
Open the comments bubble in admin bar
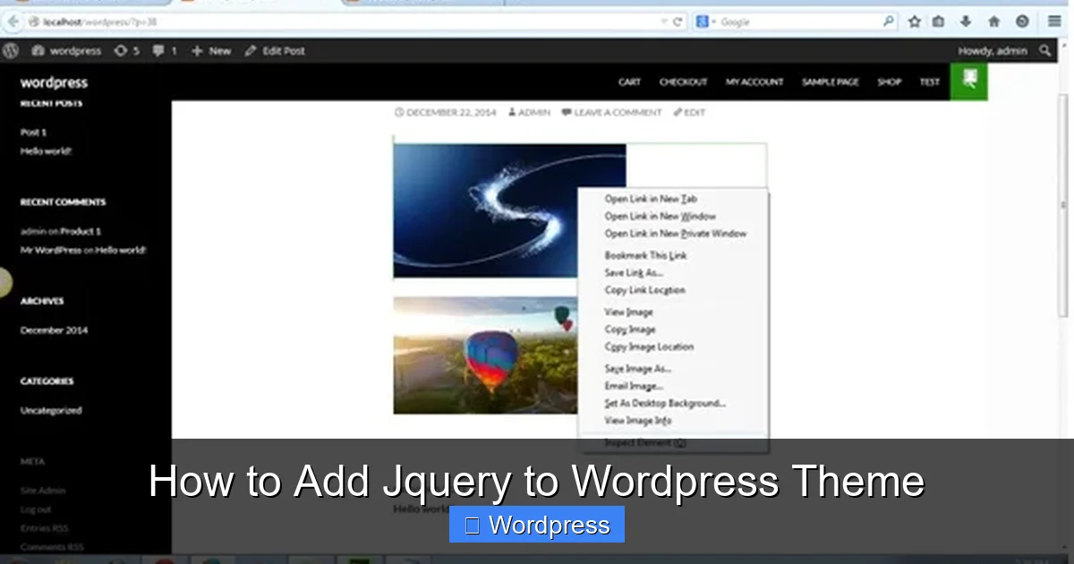pyautogui.click(x=164, y=51)
